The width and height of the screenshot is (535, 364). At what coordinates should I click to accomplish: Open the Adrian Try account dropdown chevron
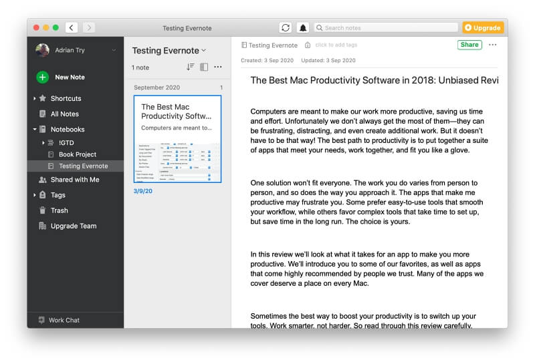114,51
